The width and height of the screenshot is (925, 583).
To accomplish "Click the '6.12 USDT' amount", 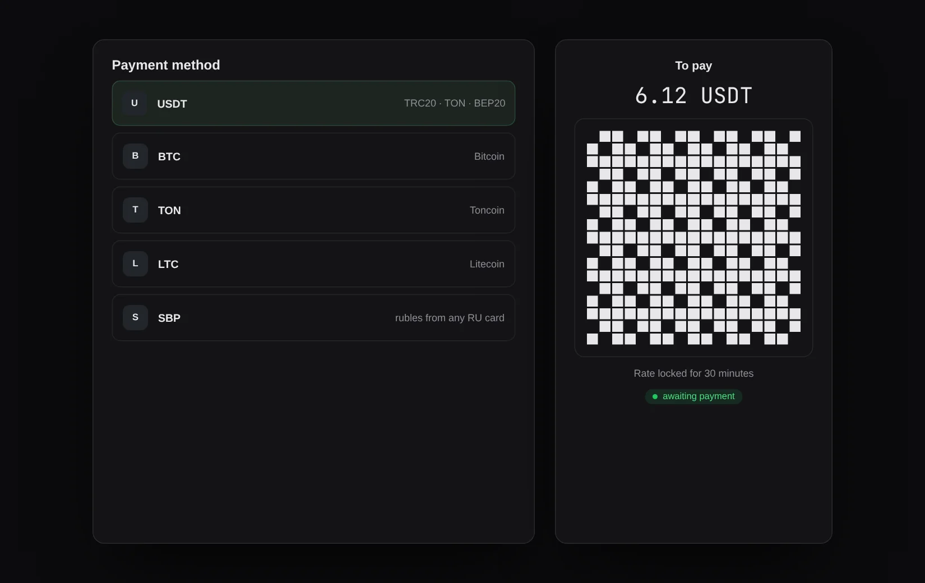I will pos(693,96).
